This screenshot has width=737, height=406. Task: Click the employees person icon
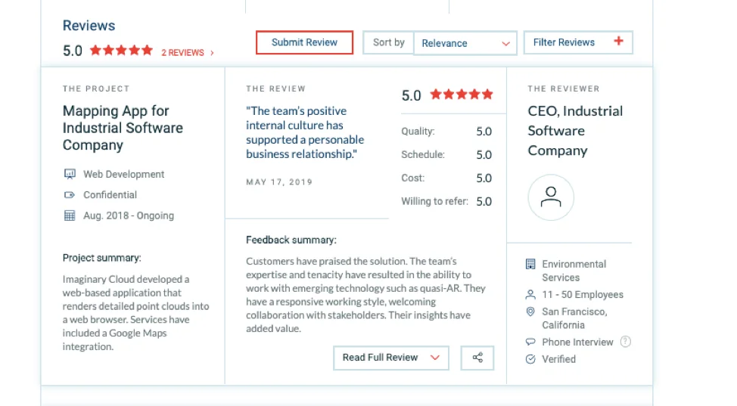(x=530, y=295)
